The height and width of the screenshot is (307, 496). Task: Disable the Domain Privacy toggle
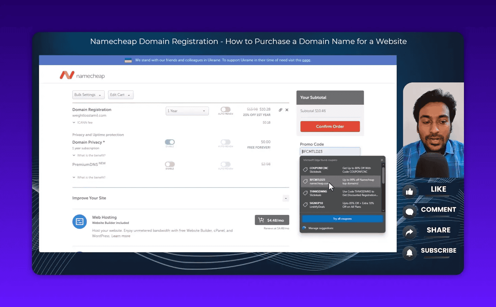170,142
